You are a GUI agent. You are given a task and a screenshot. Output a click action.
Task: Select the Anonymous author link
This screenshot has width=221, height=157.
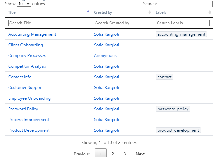(105, 56)
